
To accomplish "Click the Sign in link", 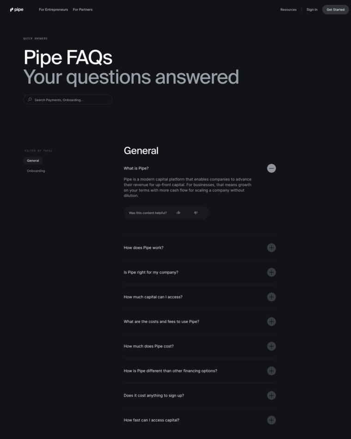I will [311, 9].
